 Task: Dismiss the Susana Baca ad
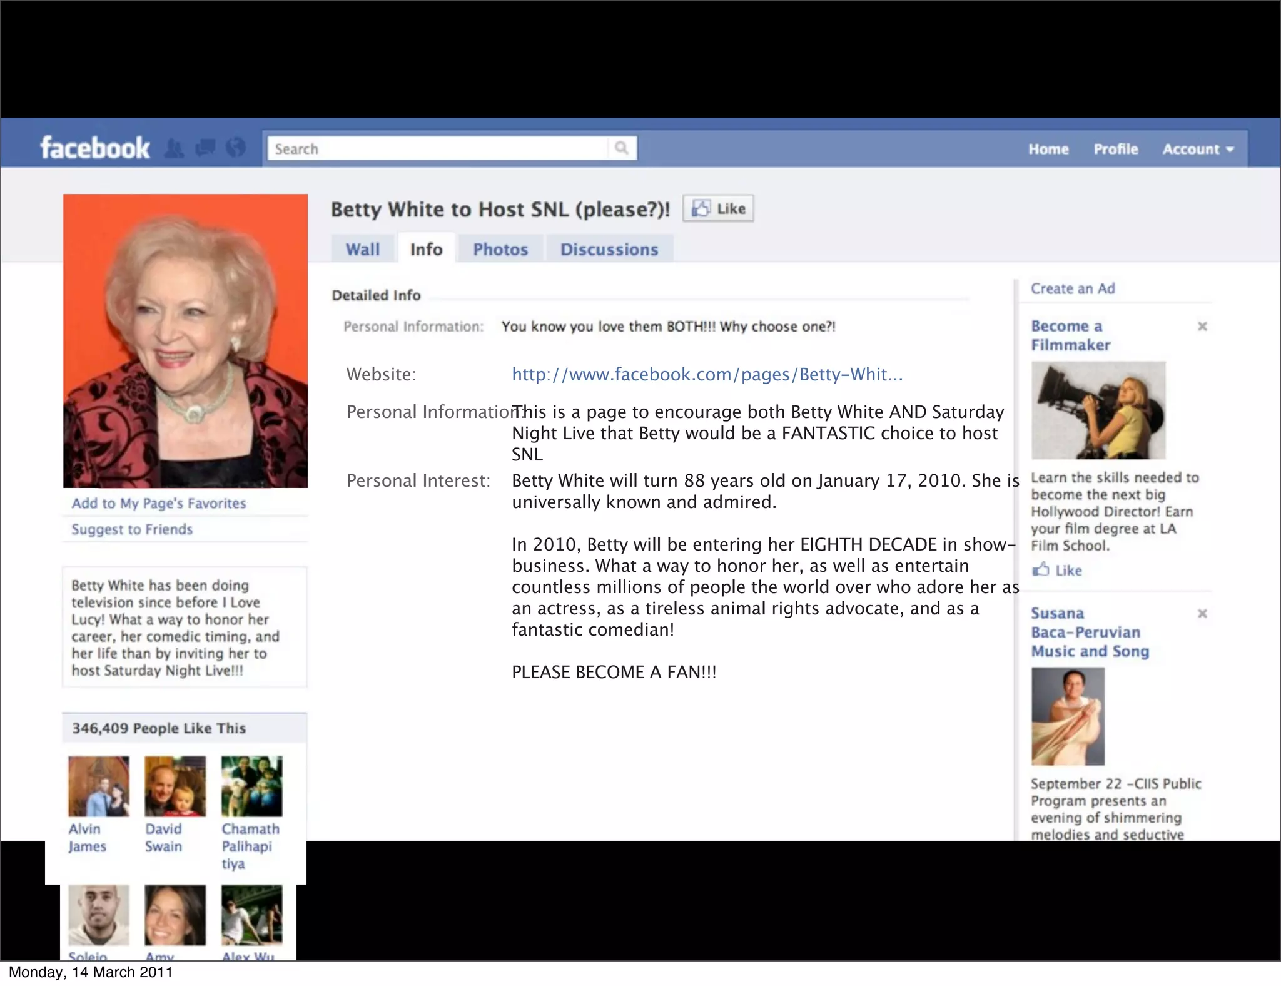(x=1202, y=613)
